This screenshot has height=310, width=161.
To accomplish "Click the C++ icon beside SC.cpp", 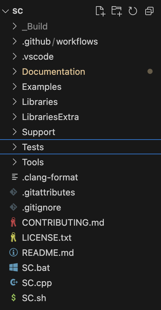I will [x=14, y=283].
